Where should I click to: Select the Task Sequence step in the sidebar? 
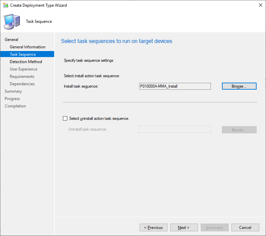click(x=27, y=54)
